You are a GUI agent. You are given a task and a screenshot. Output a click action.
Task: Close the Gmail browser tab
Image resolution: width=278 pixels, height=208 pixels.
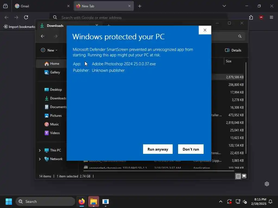tap(68, 6)
